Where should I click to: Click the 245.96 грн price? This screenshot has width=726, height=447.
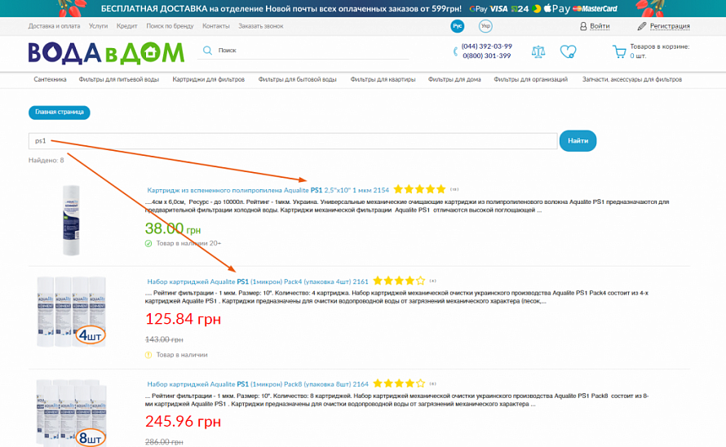(183, 422)
